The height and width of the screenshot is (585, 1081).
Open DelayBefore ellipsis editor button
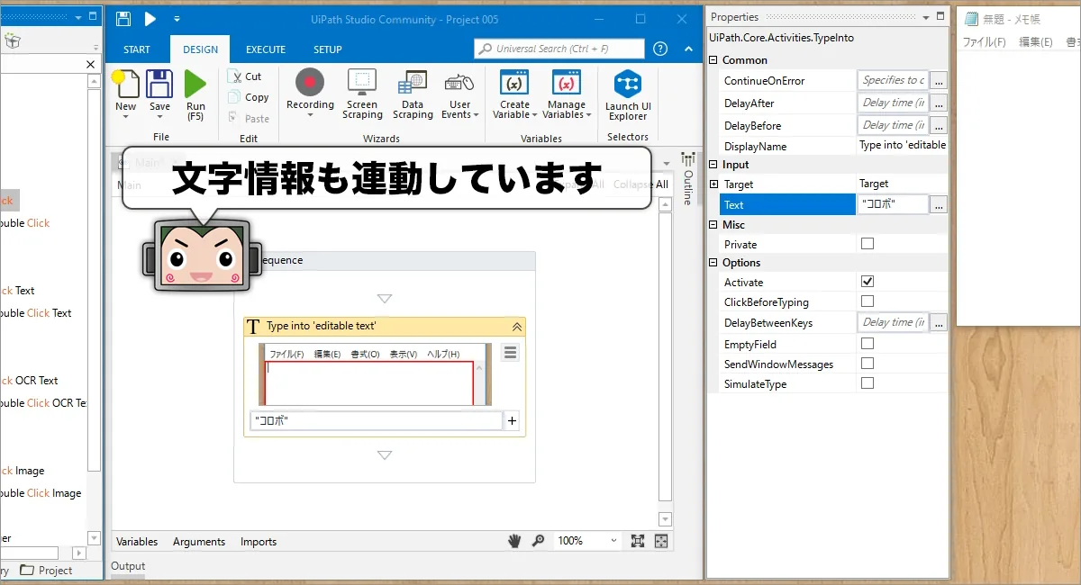click(x=939, y=125)
